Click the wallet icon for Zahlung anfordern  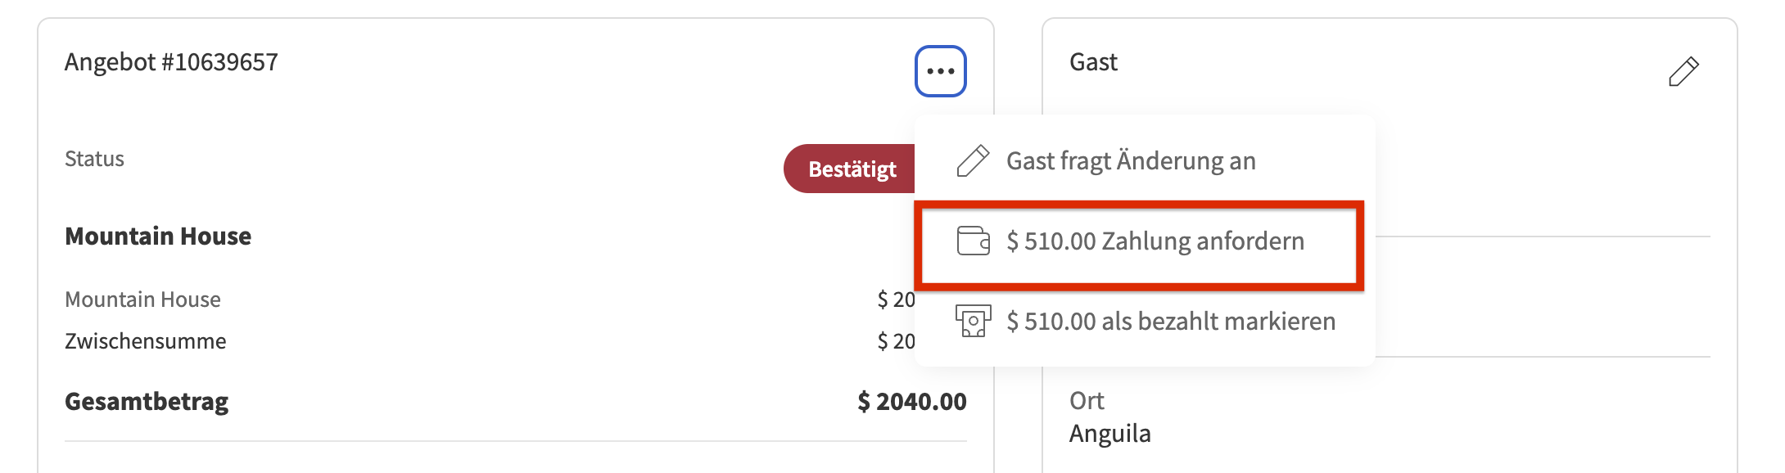(973, 241)
